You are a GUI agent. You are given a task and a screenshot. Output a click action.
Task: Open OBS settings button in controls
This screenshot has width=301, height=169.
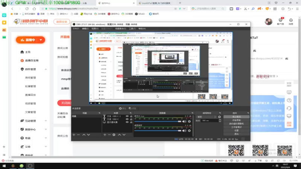coord(237,130)
